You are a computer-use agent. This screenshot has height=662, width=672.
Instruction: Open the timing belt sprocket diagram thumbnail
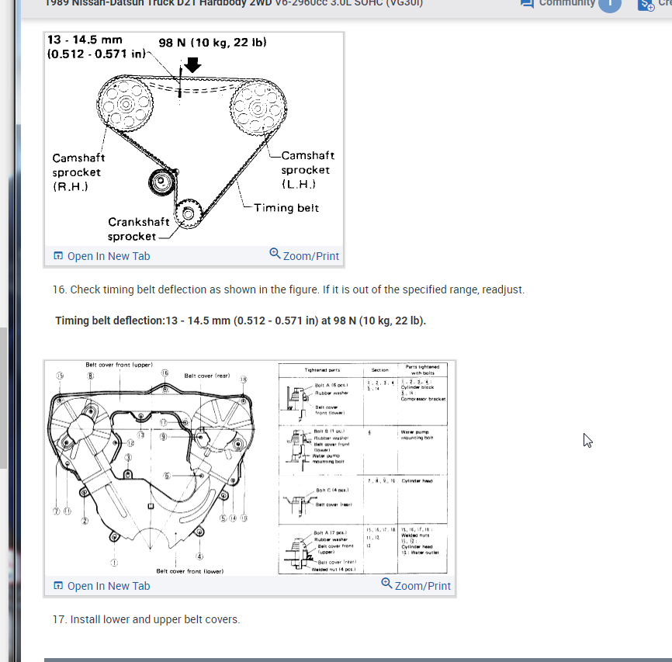194,140
